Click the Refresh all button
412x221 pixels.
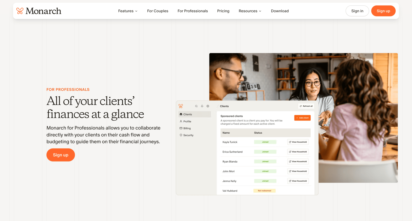306,106
